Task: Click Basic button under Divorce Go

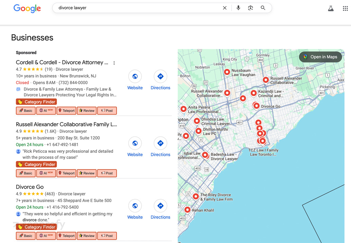Action: 26,236
